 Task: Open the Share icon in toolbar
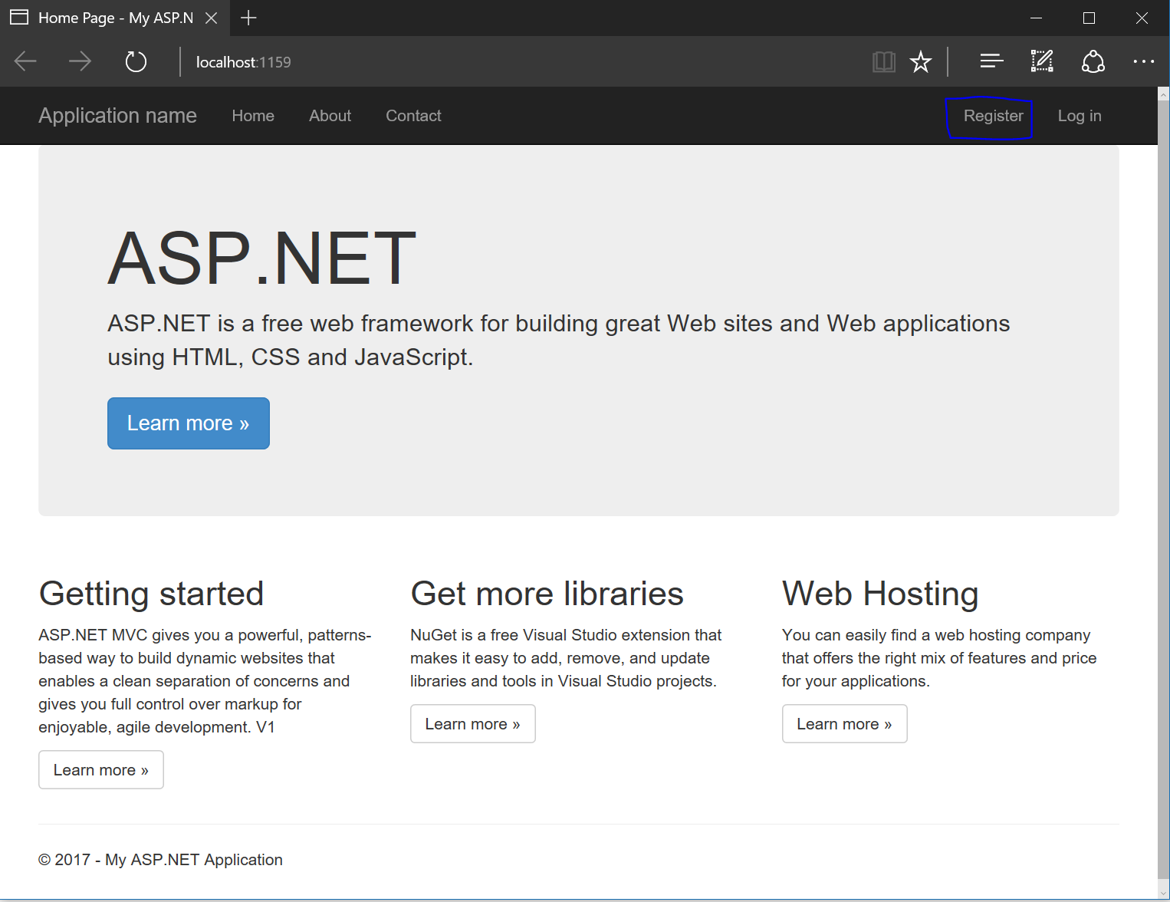pos(1093,61)
